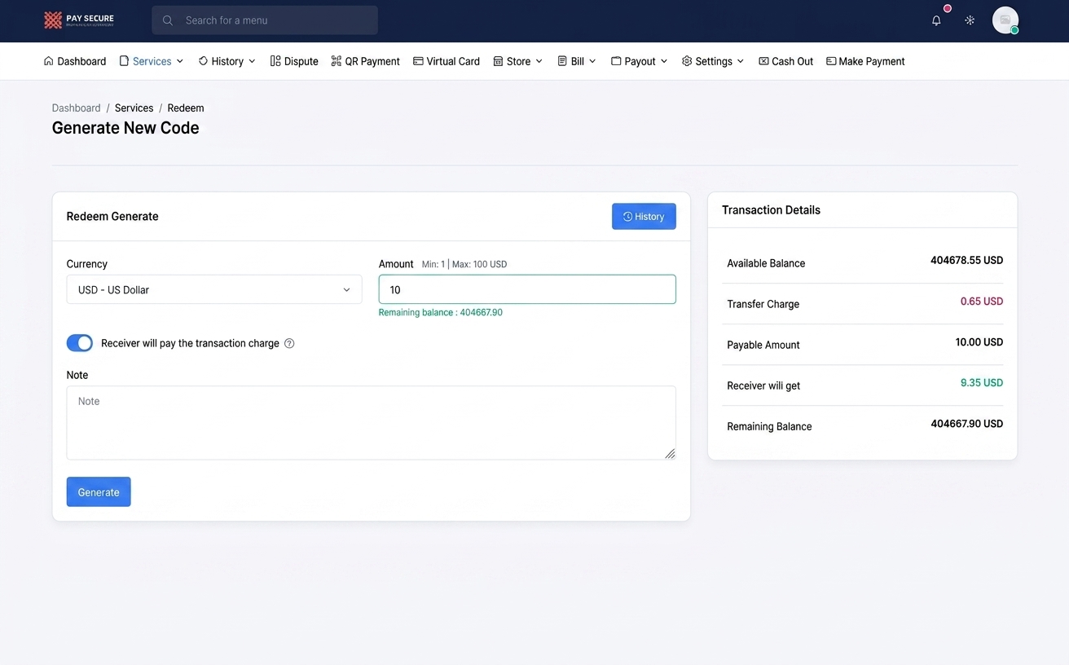Screen dimensions: 1069x665
Task: Expand the Bill menu
Action: (x=577, y=61)
